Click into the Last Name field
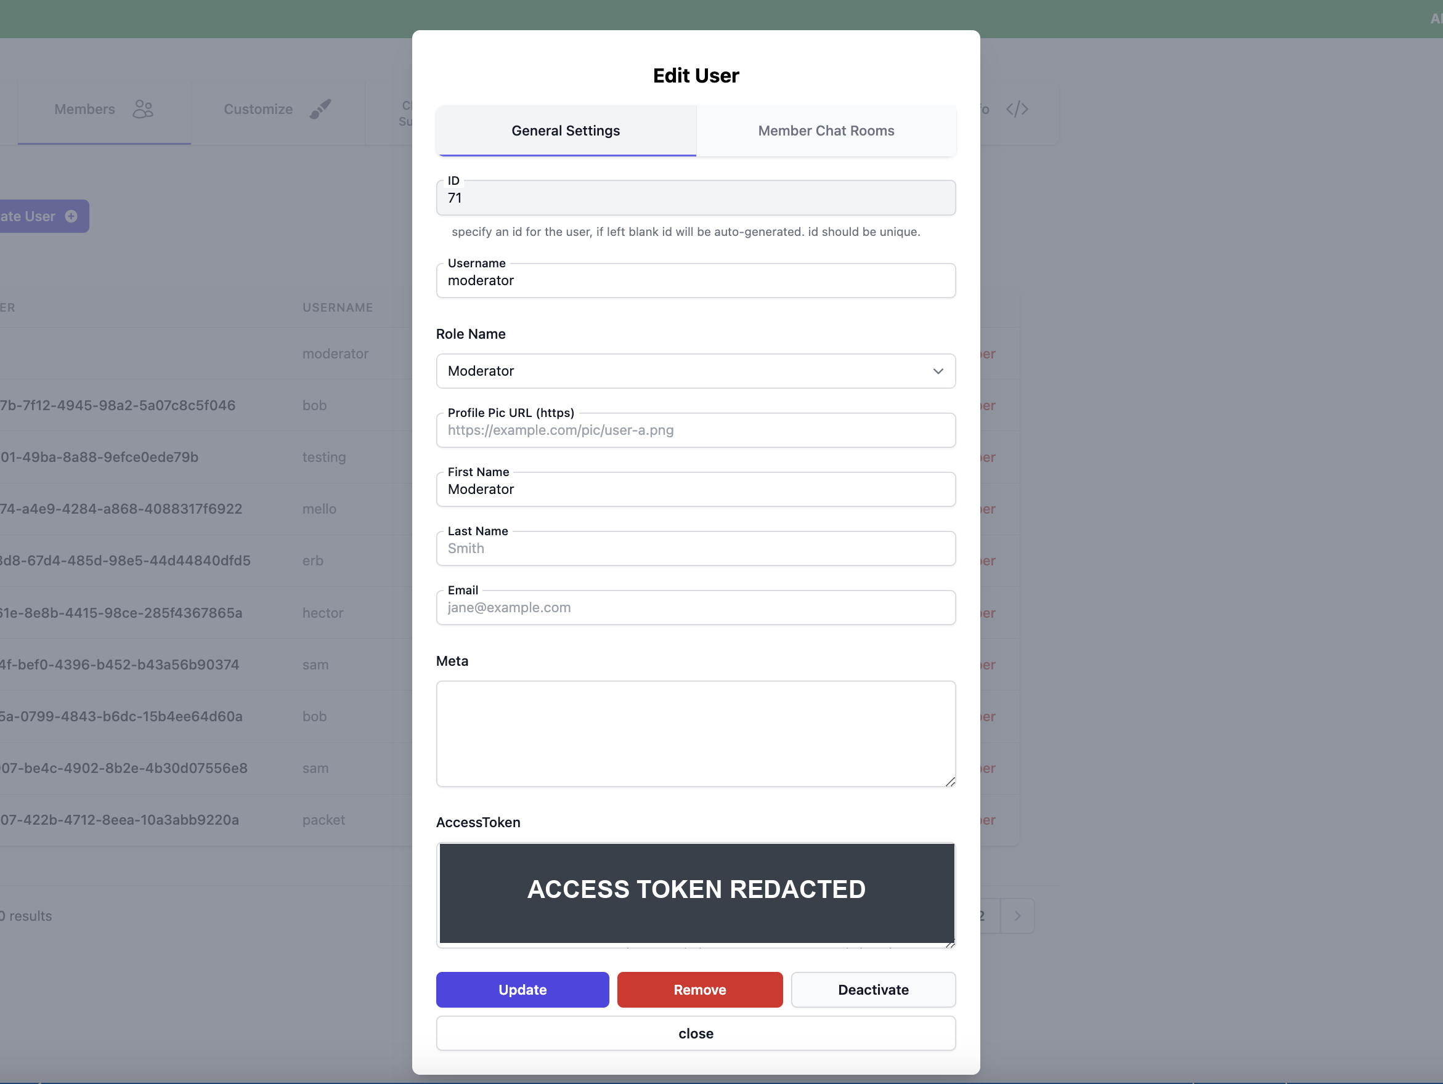1443x1084 pixels. pos(696,549)
